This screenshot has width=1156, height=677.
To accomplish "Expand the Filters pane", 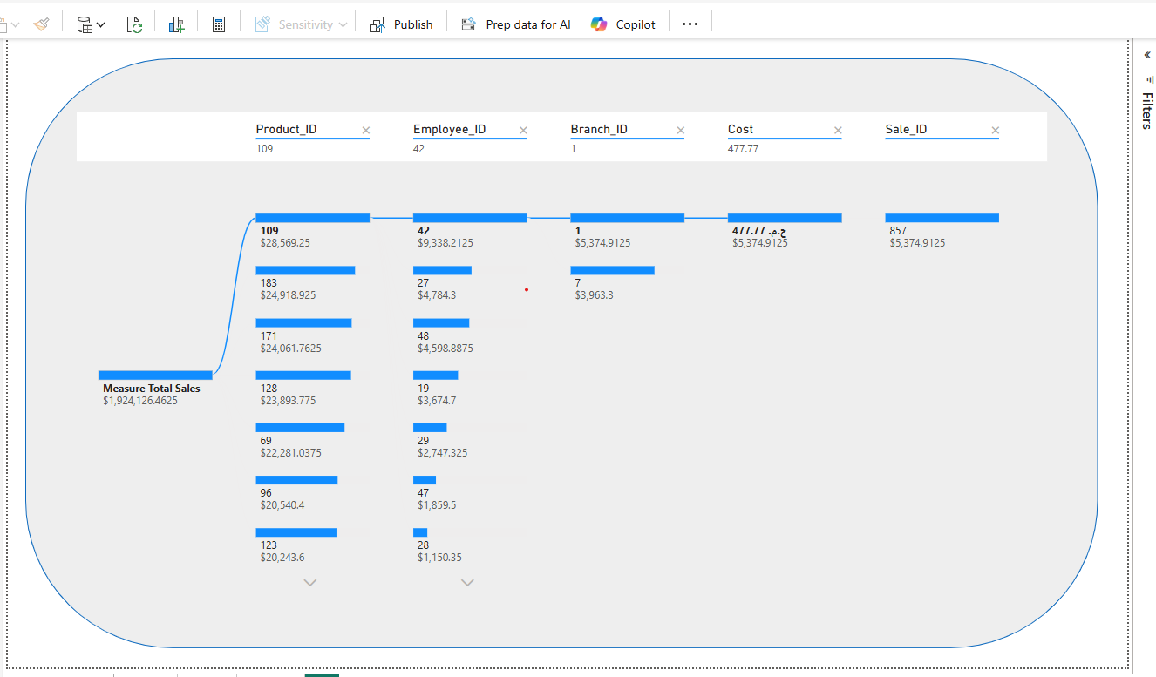I will coord(1147,55).
